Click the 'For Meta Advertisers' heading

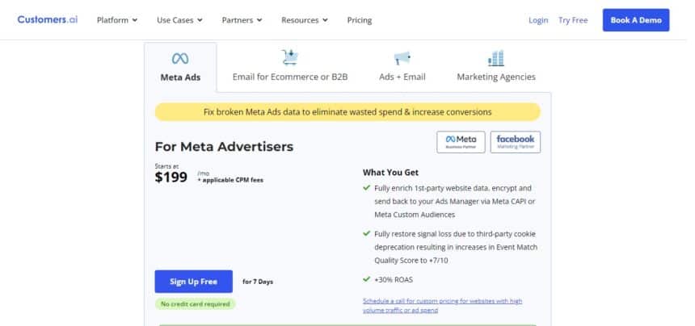(224, 146)
